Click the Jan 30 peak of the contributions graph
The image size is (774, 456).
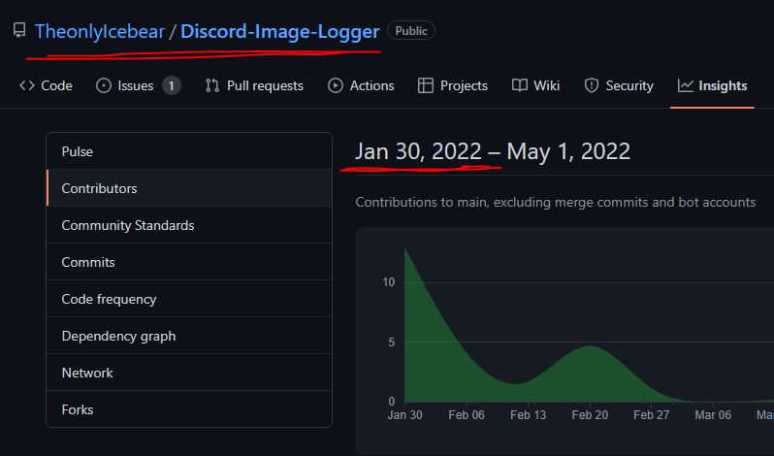click(405, 249)
